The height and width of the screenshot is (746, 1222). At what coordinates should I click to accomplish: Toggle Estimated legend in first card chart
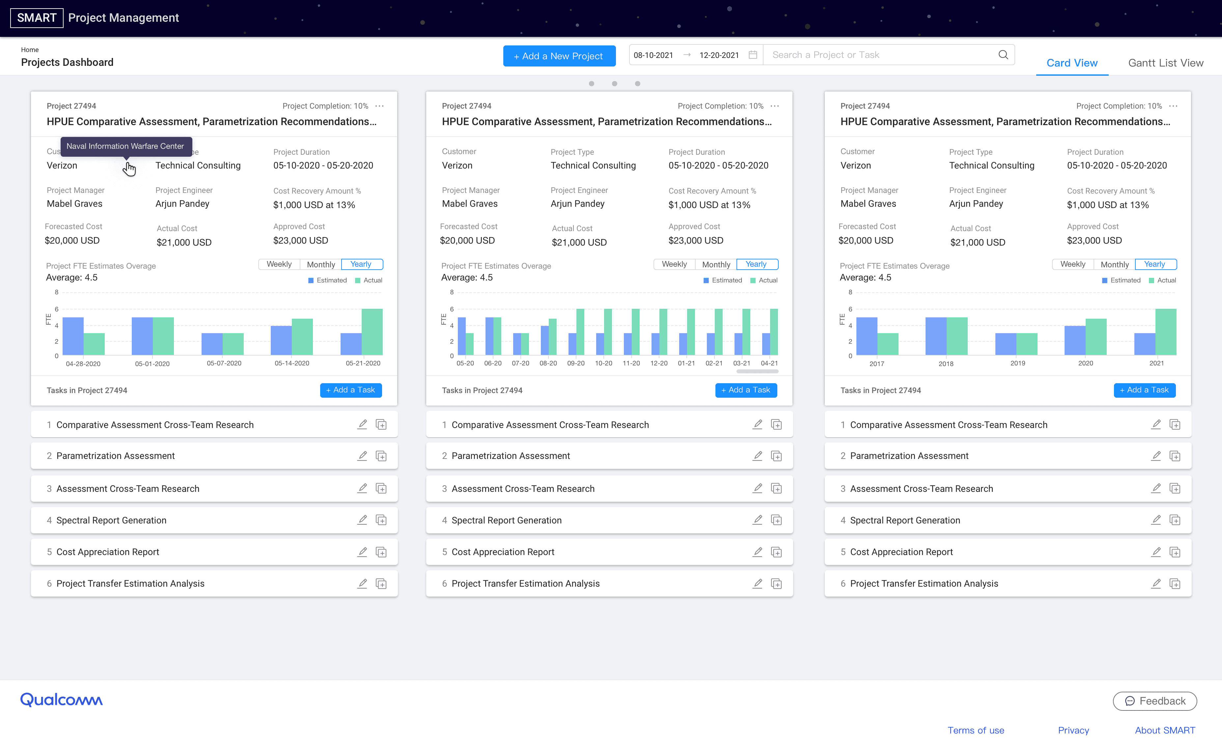pyautogui.click(x=327, y=280)
